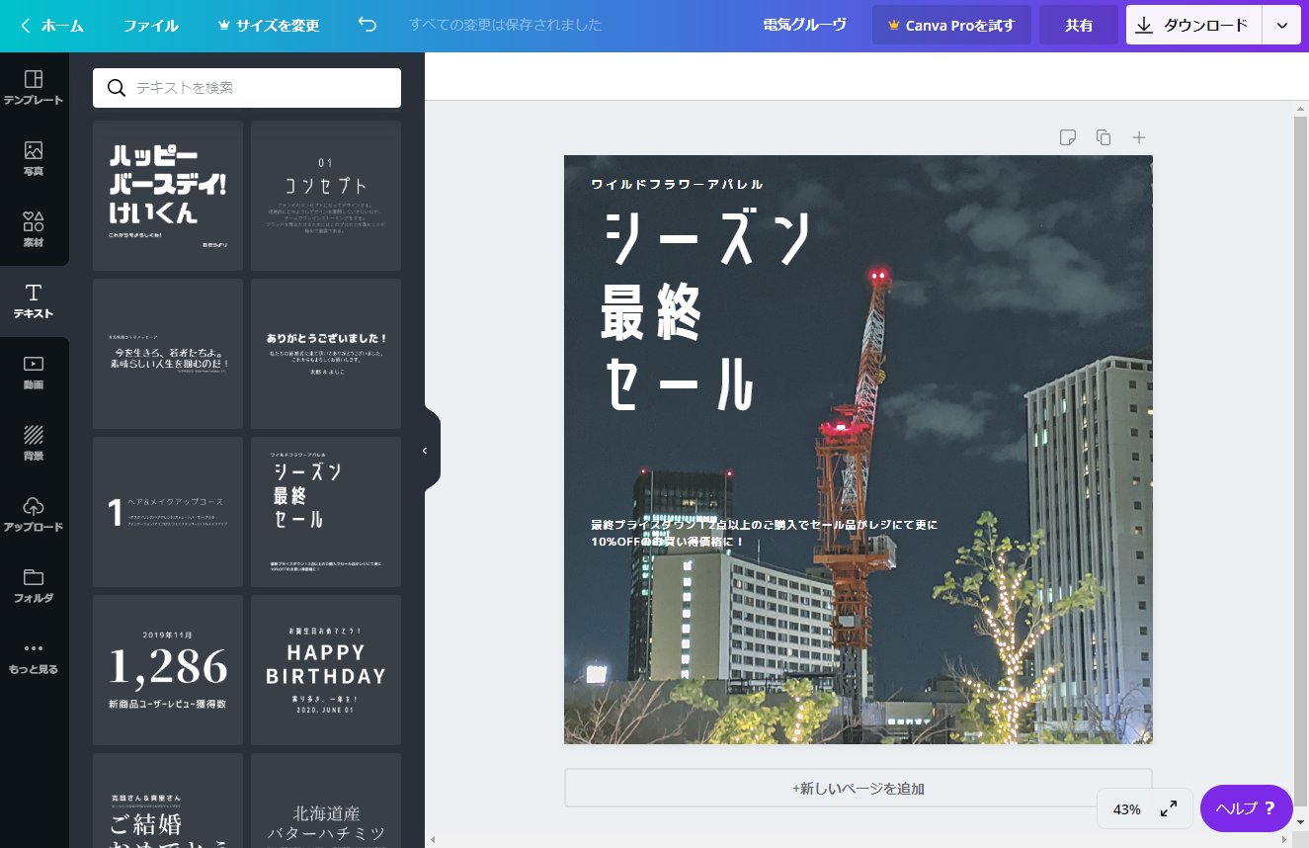Open the テンプレート (Templates) sidebar tab

coord(34,88)
